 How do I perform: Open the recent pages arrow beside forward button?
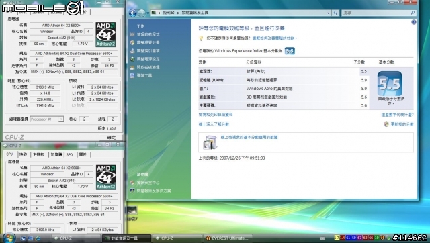point(148,13)
